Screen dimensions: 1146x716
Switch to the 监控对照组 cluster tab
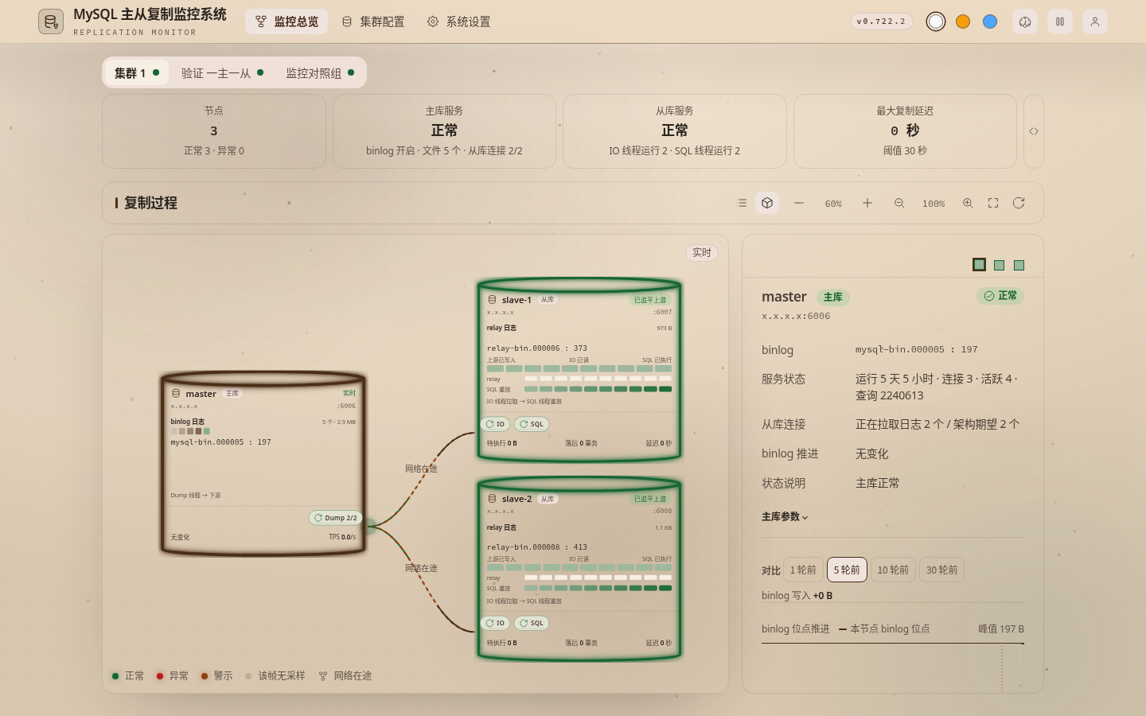[x=320, y=72]
